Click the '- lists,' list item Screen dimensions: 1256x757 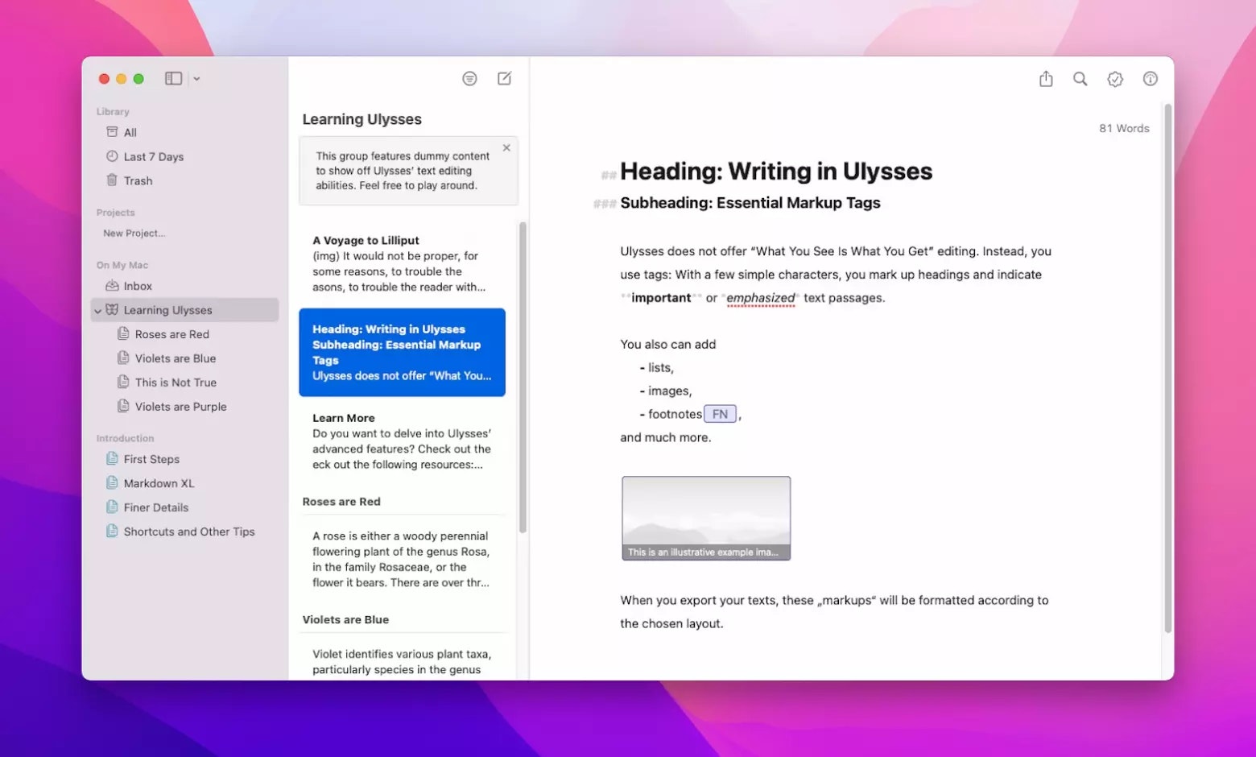click(657, 367)
